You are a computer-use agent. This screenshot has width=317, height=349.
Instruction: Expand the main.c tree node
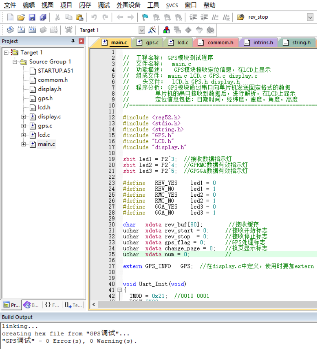coord(23,144)
